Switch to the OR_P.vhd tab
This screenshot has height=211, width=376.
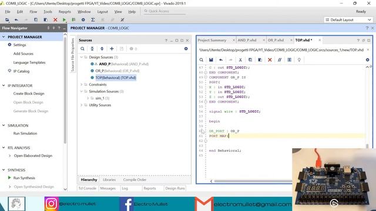pos(276,40)
